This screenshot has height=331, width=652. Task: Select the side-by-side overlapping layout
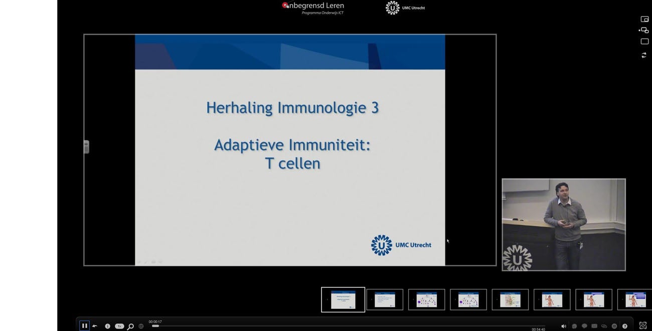tap(644, 30)
